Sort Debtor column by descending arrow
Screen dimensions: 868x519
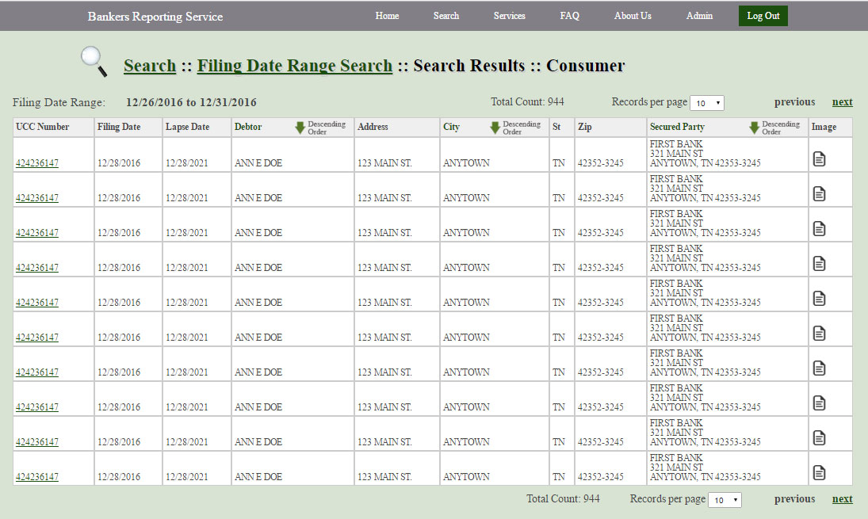point(300,128)
